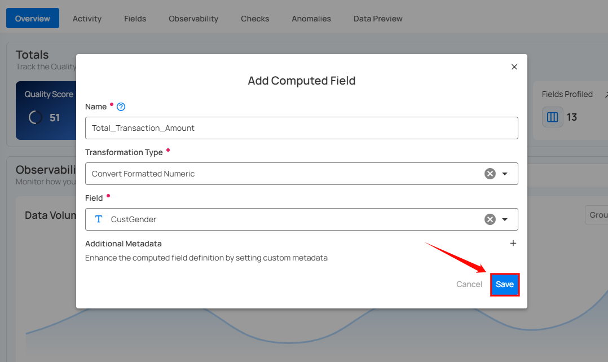The height and width of the screenshot is (362, 608).
Task: Add Additional Metadata with the plus icon
Action: [513, 244]
